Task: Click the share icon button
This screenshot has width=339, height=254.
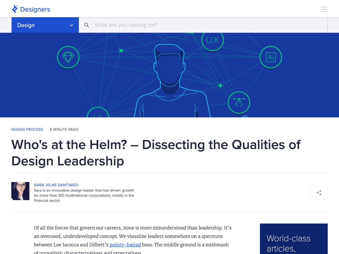Action: click(319, 192)
